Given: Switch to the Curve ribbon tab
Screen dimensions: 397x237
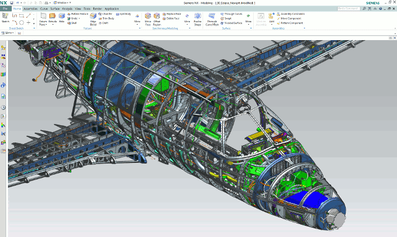Looking at the screenshot, I should pos(44,9).
